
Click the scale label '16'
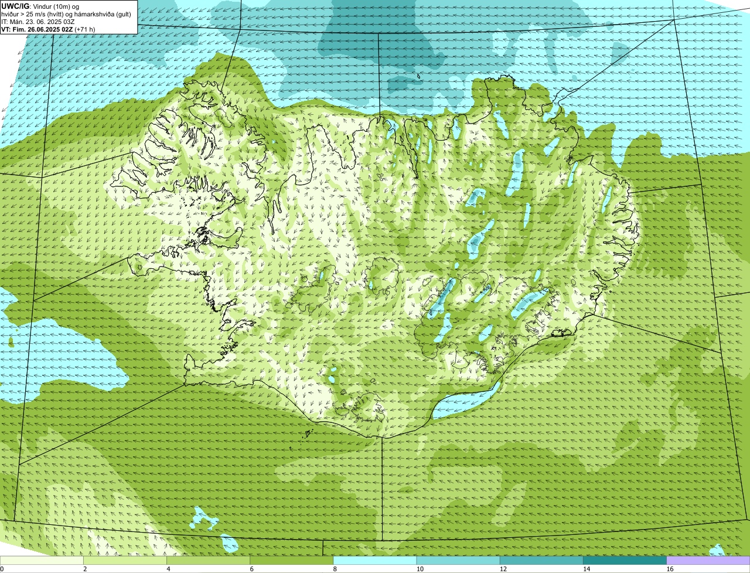click(670, 569)
